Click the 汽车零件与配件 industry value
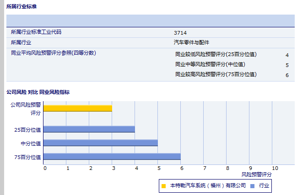The height and width of the screenshot is (195, 308). click(x=191, y=42)
